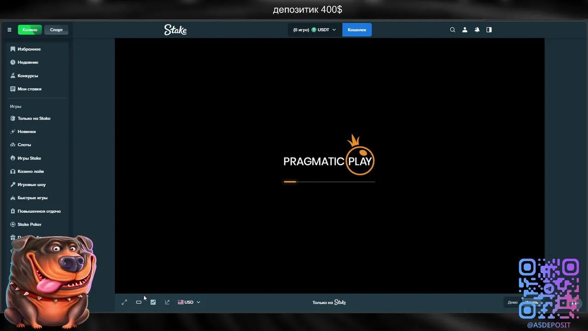588x331 pixels.
Task: Toggle the chat side panel icon
Action: coord(489,30)
